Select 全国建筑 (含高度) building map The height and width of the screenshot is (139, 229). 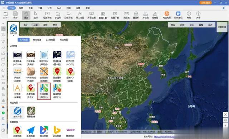tap(44, 74)
